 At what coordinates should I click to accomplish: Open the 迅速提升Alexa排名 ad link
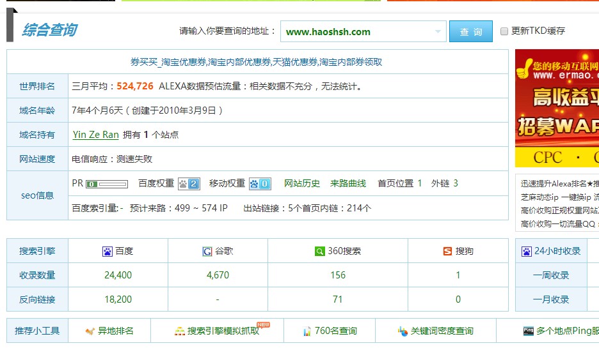560,184
